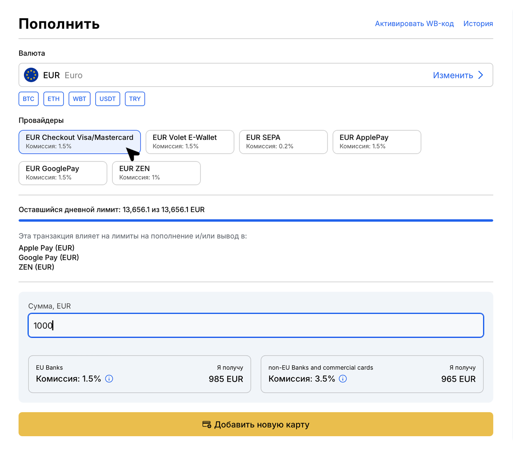Screen dimensions: 513x450
Task: Click the Apple Pay (EUR) text
Action: click(x=46, y=248)
